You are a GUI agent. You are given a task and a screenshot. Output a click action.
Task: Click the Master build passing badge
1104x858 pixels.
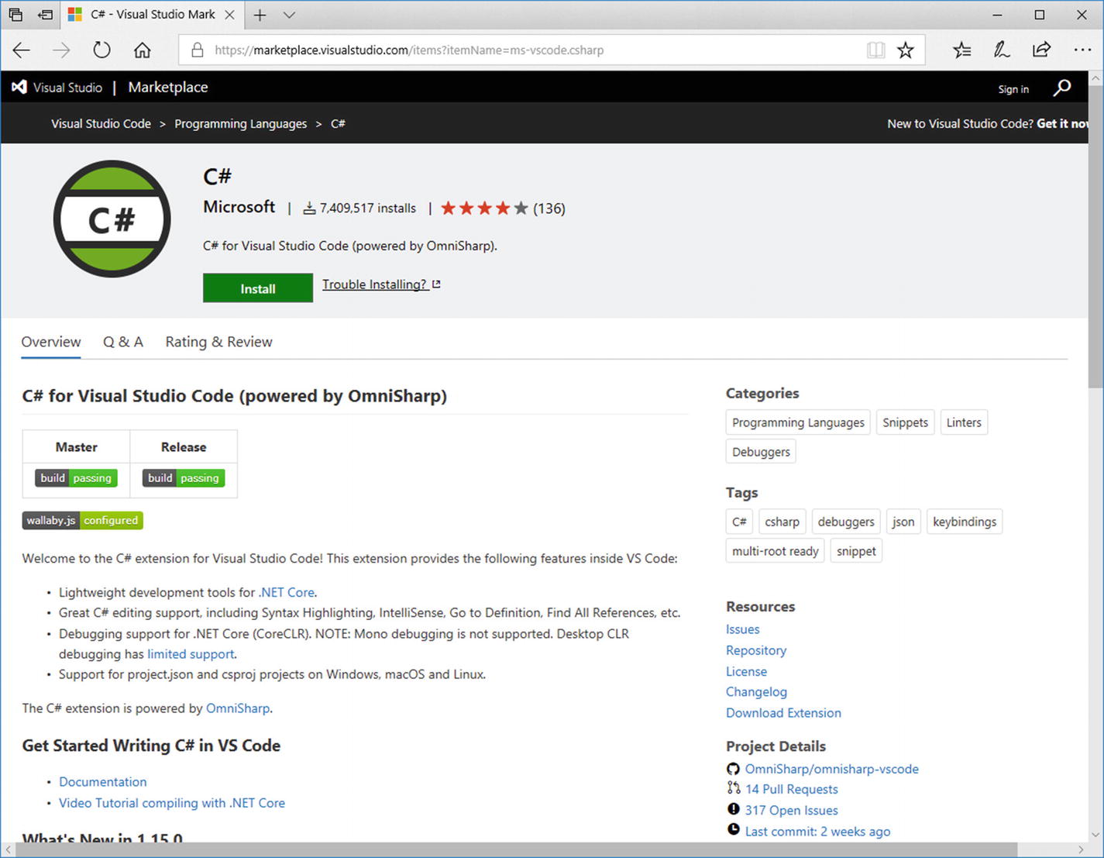76,478
